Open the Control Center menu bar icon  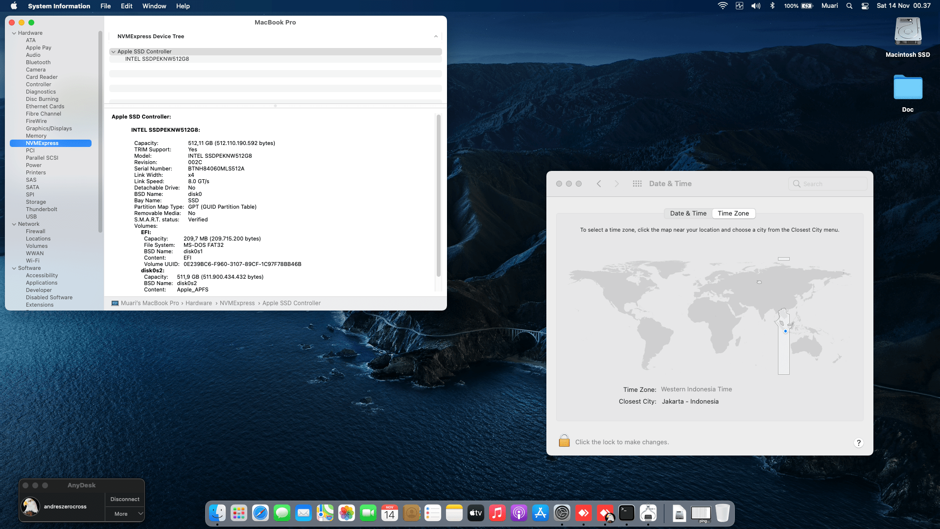pos(865,6)
